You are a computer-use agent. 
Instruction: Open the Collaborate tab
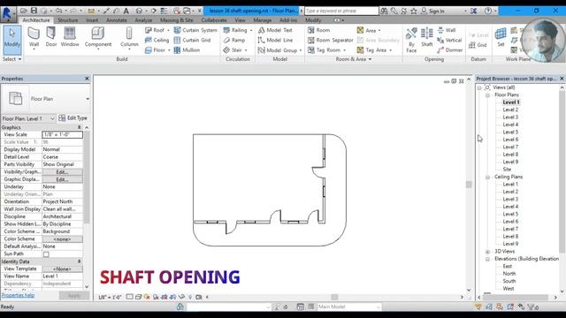coord(214,20)
